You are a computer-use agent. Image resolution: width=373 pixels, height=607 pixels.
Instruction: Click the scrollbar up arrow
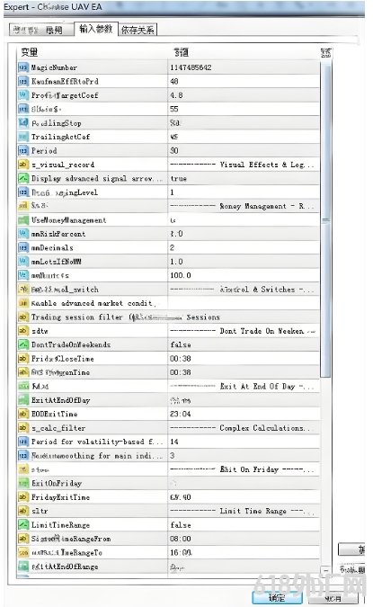point(325,53)
